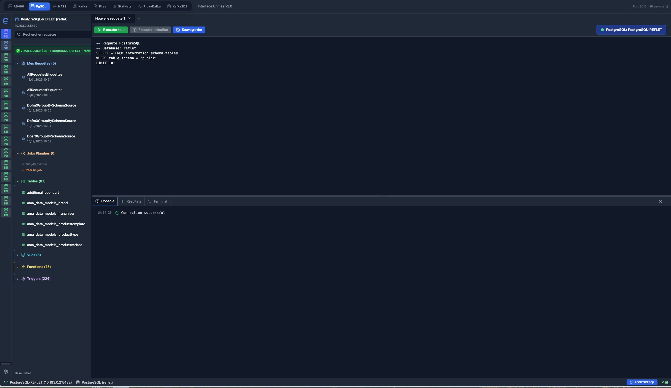Switch to the Résultats tab
The width and height of the screenshot is (671, 388).
[131, 201]
